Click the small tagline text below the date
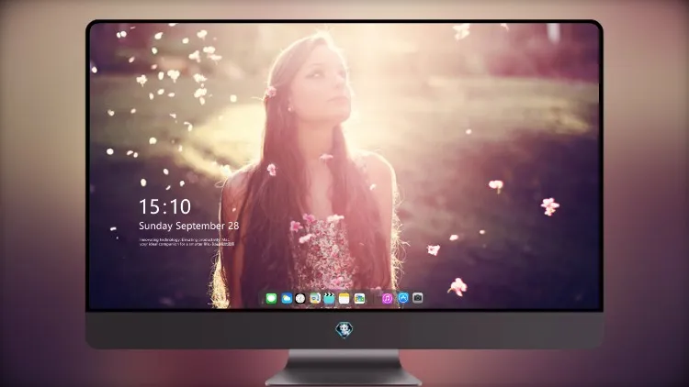 [x=186, y=242]
